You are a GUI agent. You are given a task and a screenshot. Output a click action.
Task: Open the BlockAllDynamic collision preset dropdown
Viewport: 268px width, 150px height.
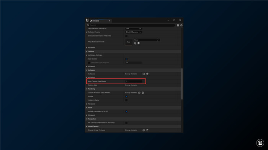coord(134,32)
